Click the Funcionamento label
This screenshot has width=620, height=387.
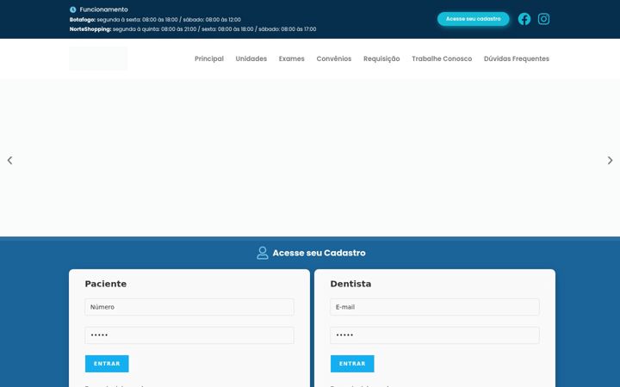click(x=103, y=9)
